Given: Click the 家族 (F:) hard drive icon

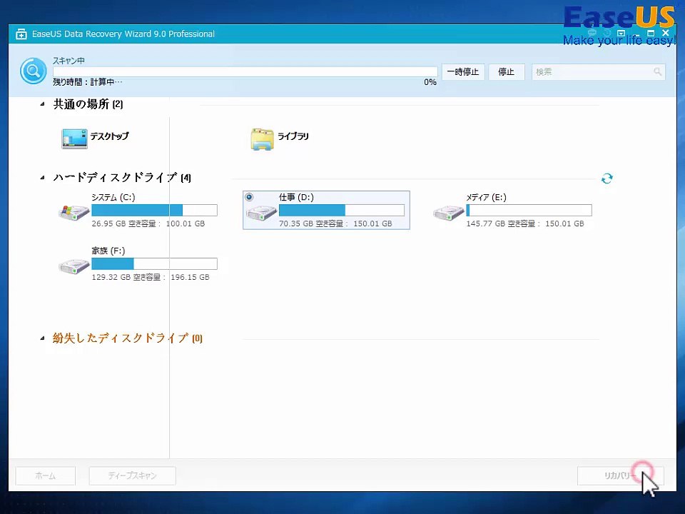Looking at the screenshot, I should click(x=73, y=266).
